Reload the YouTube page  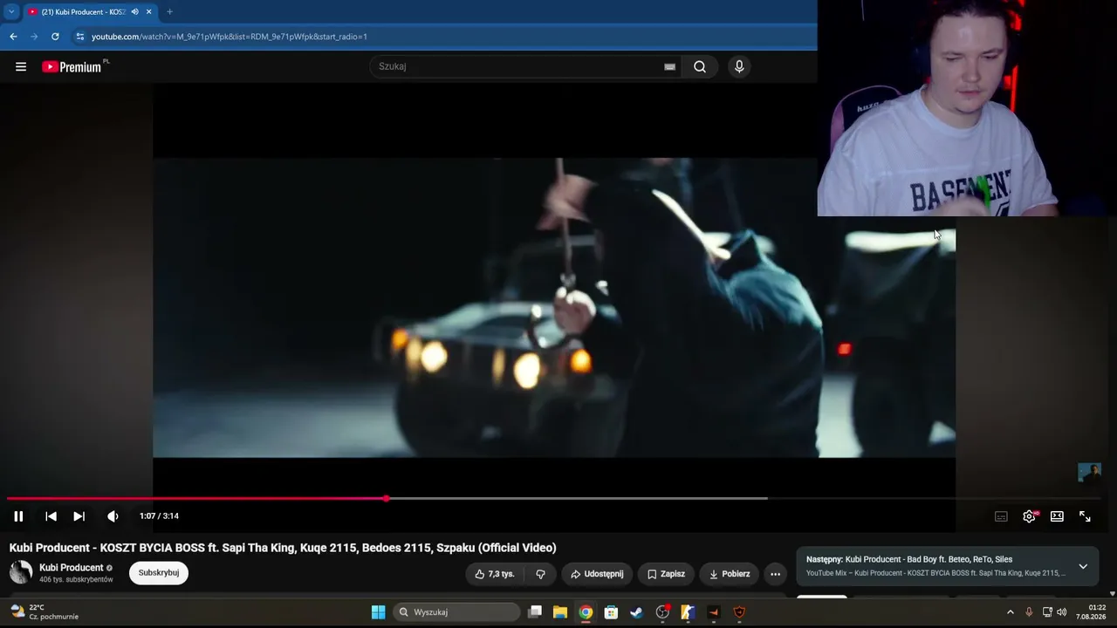tap(55, 37)
